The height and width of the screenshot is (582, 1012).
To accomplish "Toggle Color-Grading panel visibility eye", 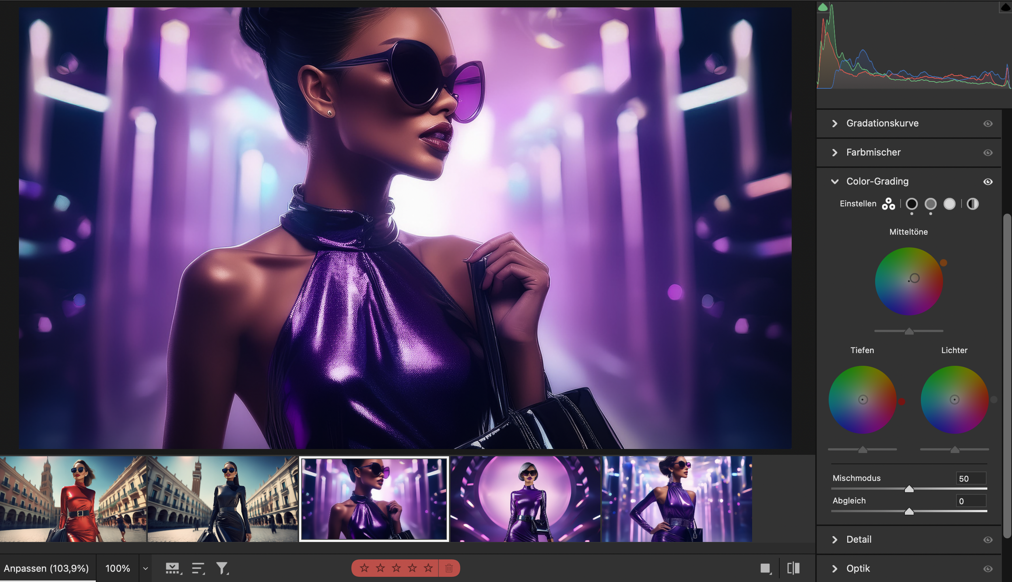I will pos(988,182).
